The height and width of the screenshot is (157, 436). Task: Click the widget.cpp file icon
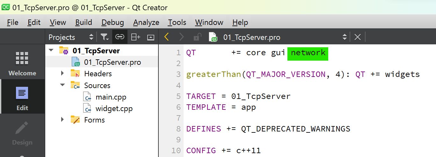pos(87,108)
